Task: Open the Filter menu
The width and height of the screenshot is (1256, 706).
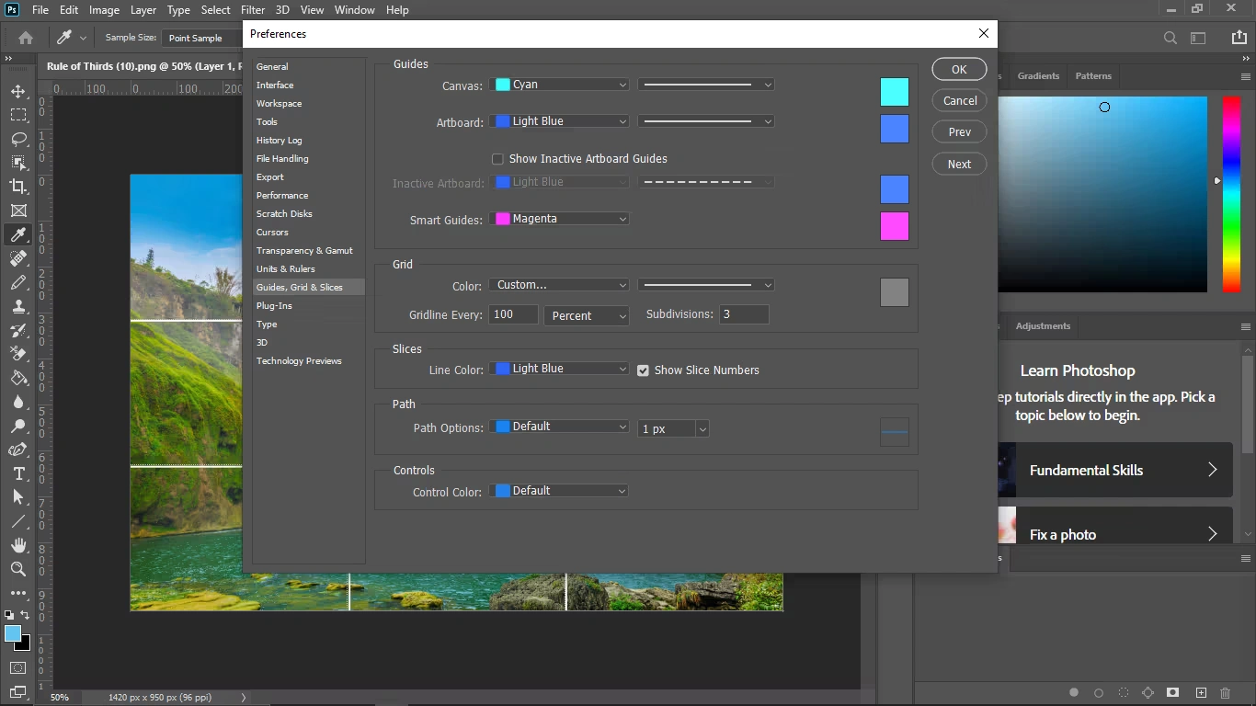Action: tap(253, 10)
